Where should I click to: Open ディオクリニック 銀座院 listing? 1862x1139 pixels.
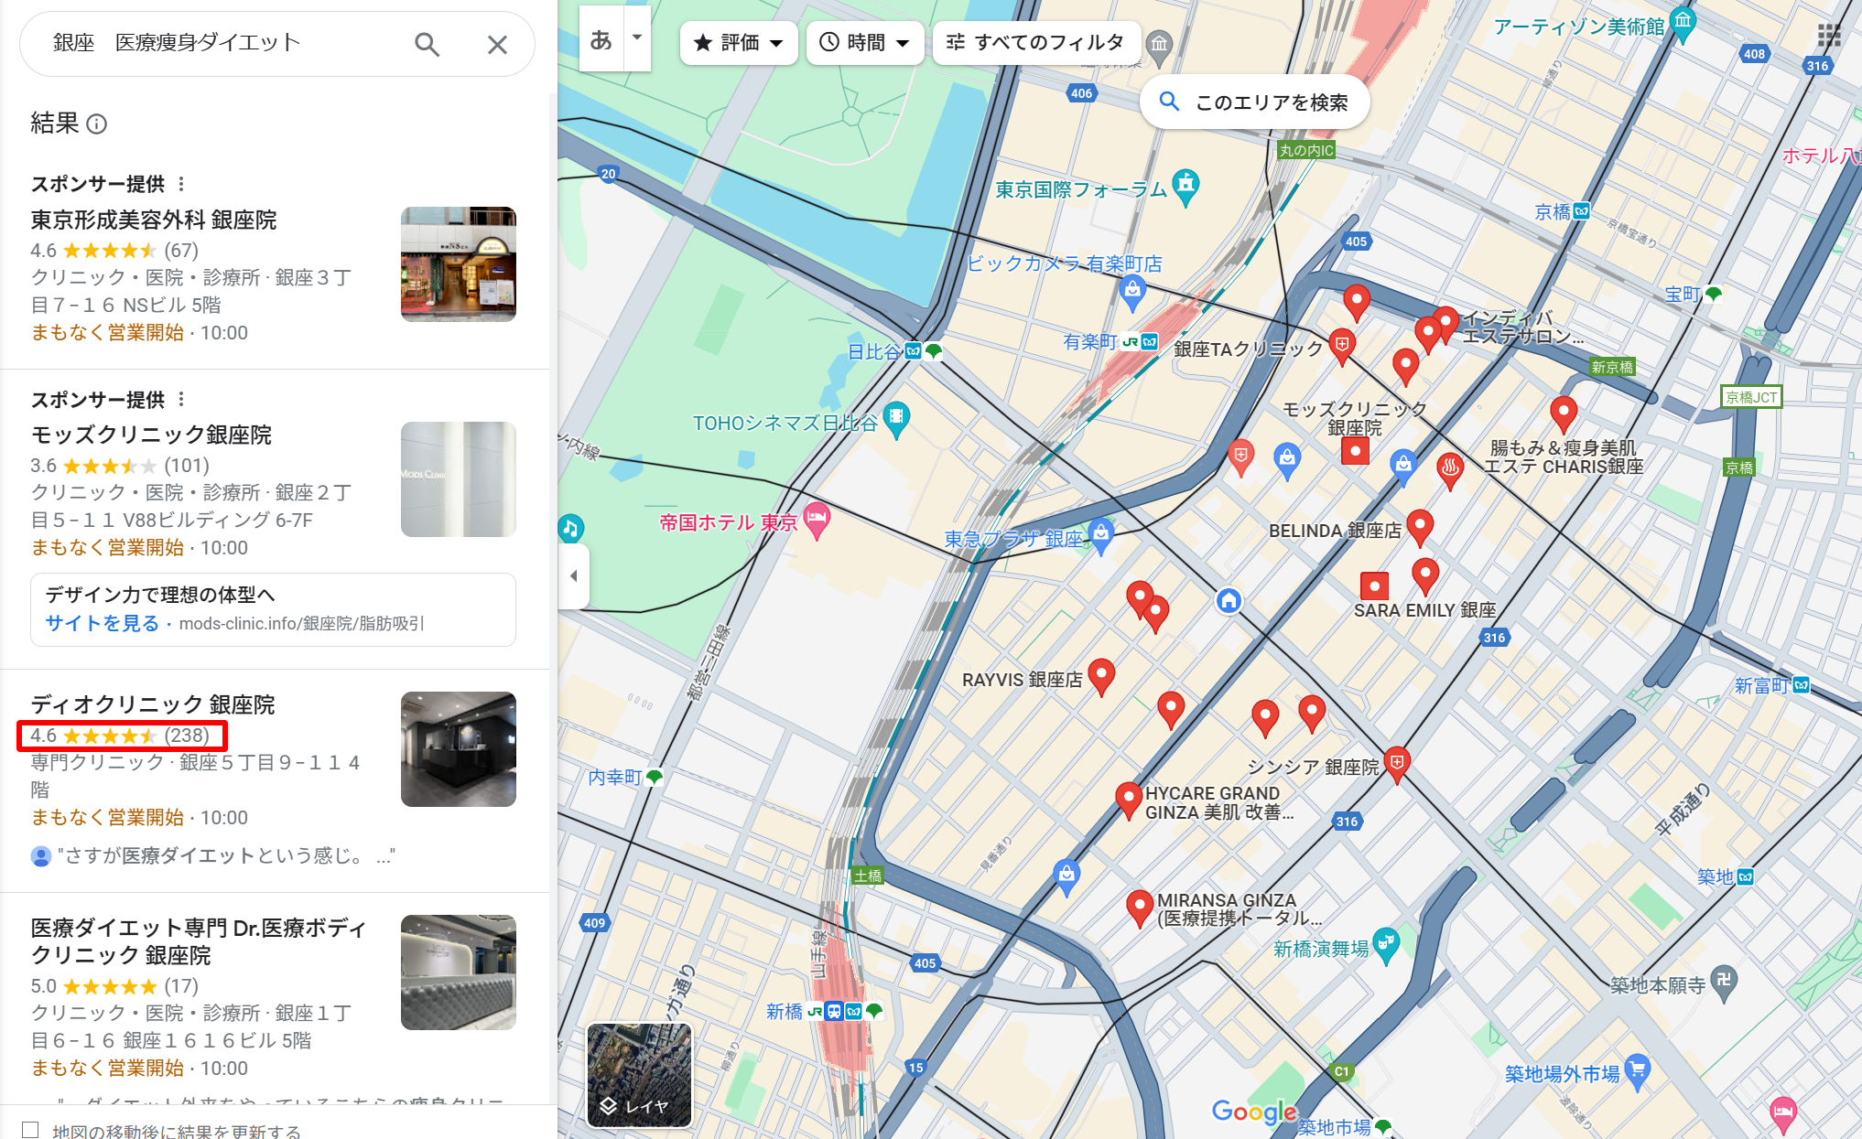click(153, 704)
